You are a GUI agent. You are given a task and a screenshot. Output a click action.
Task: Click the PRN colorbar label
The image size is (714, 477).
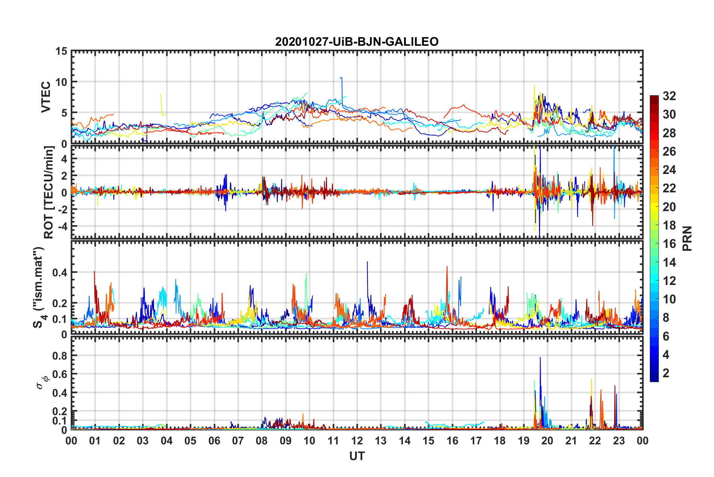[687, 238]
